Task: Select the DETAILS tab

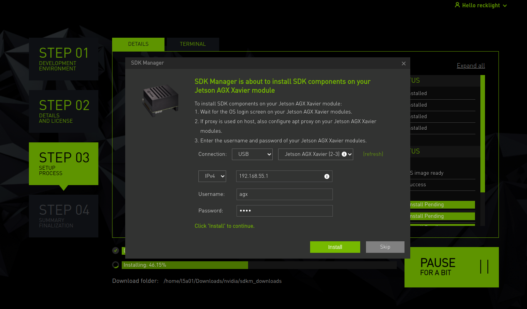Action: (x=138, y=44)
